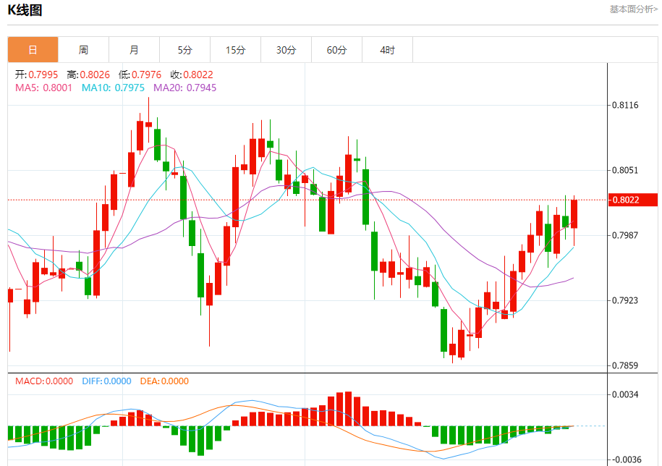Open the 60分 timeframe tab

tap(336, 50)
